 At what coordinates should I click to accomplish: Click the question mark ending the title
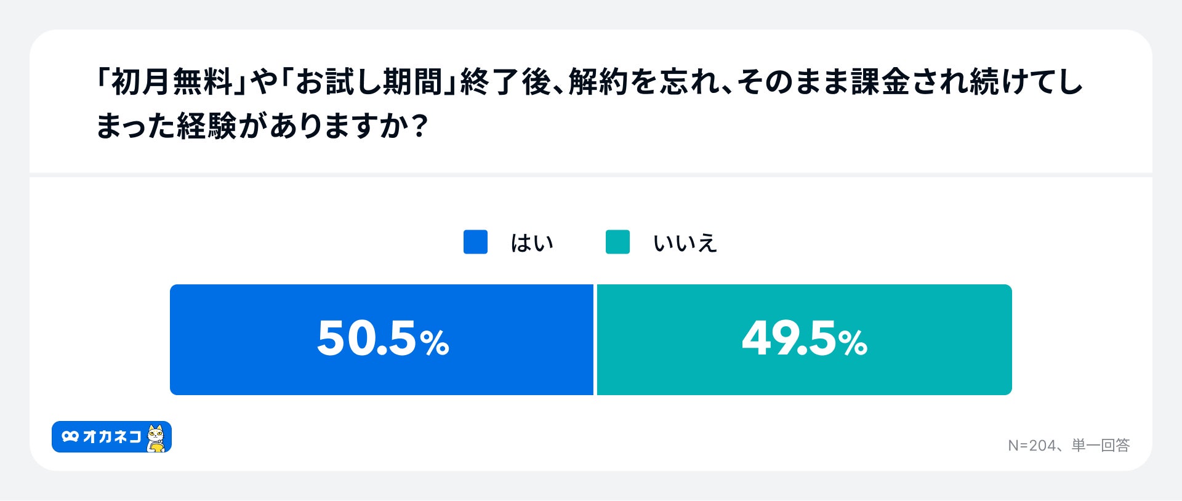coord(419,126)
